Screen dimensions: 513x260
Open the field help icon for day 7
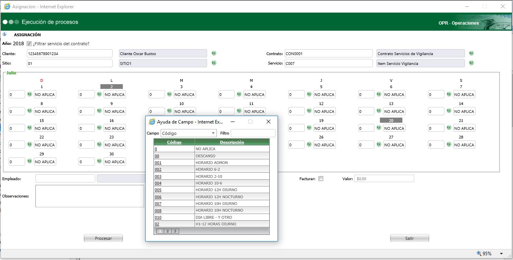449,94
